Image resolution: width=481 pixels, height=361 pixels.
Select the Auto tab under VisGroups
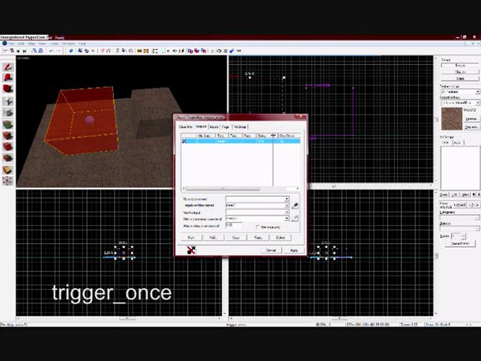[x=457, y=143]
